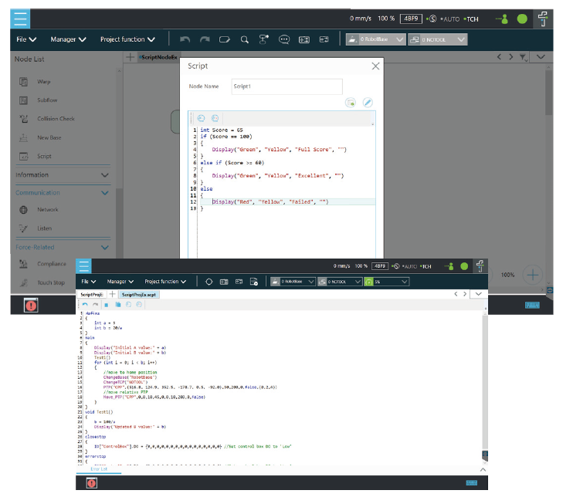563x497 pixels.
Task: Open the Project function menu
Action: pos(127,39)
